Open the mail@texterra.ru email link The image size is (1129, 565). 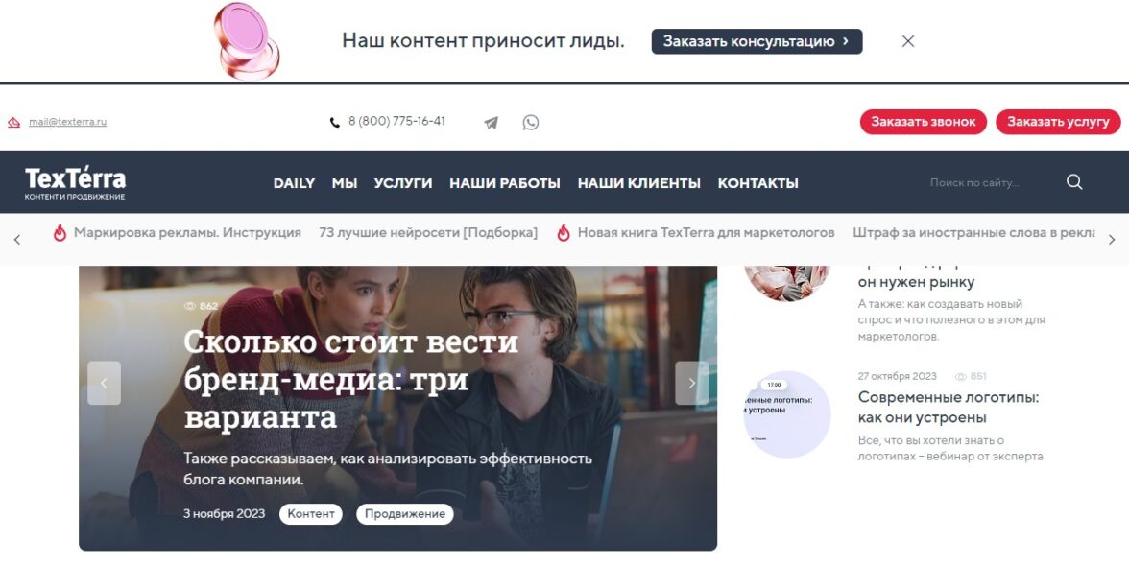(x=67, y=122)
